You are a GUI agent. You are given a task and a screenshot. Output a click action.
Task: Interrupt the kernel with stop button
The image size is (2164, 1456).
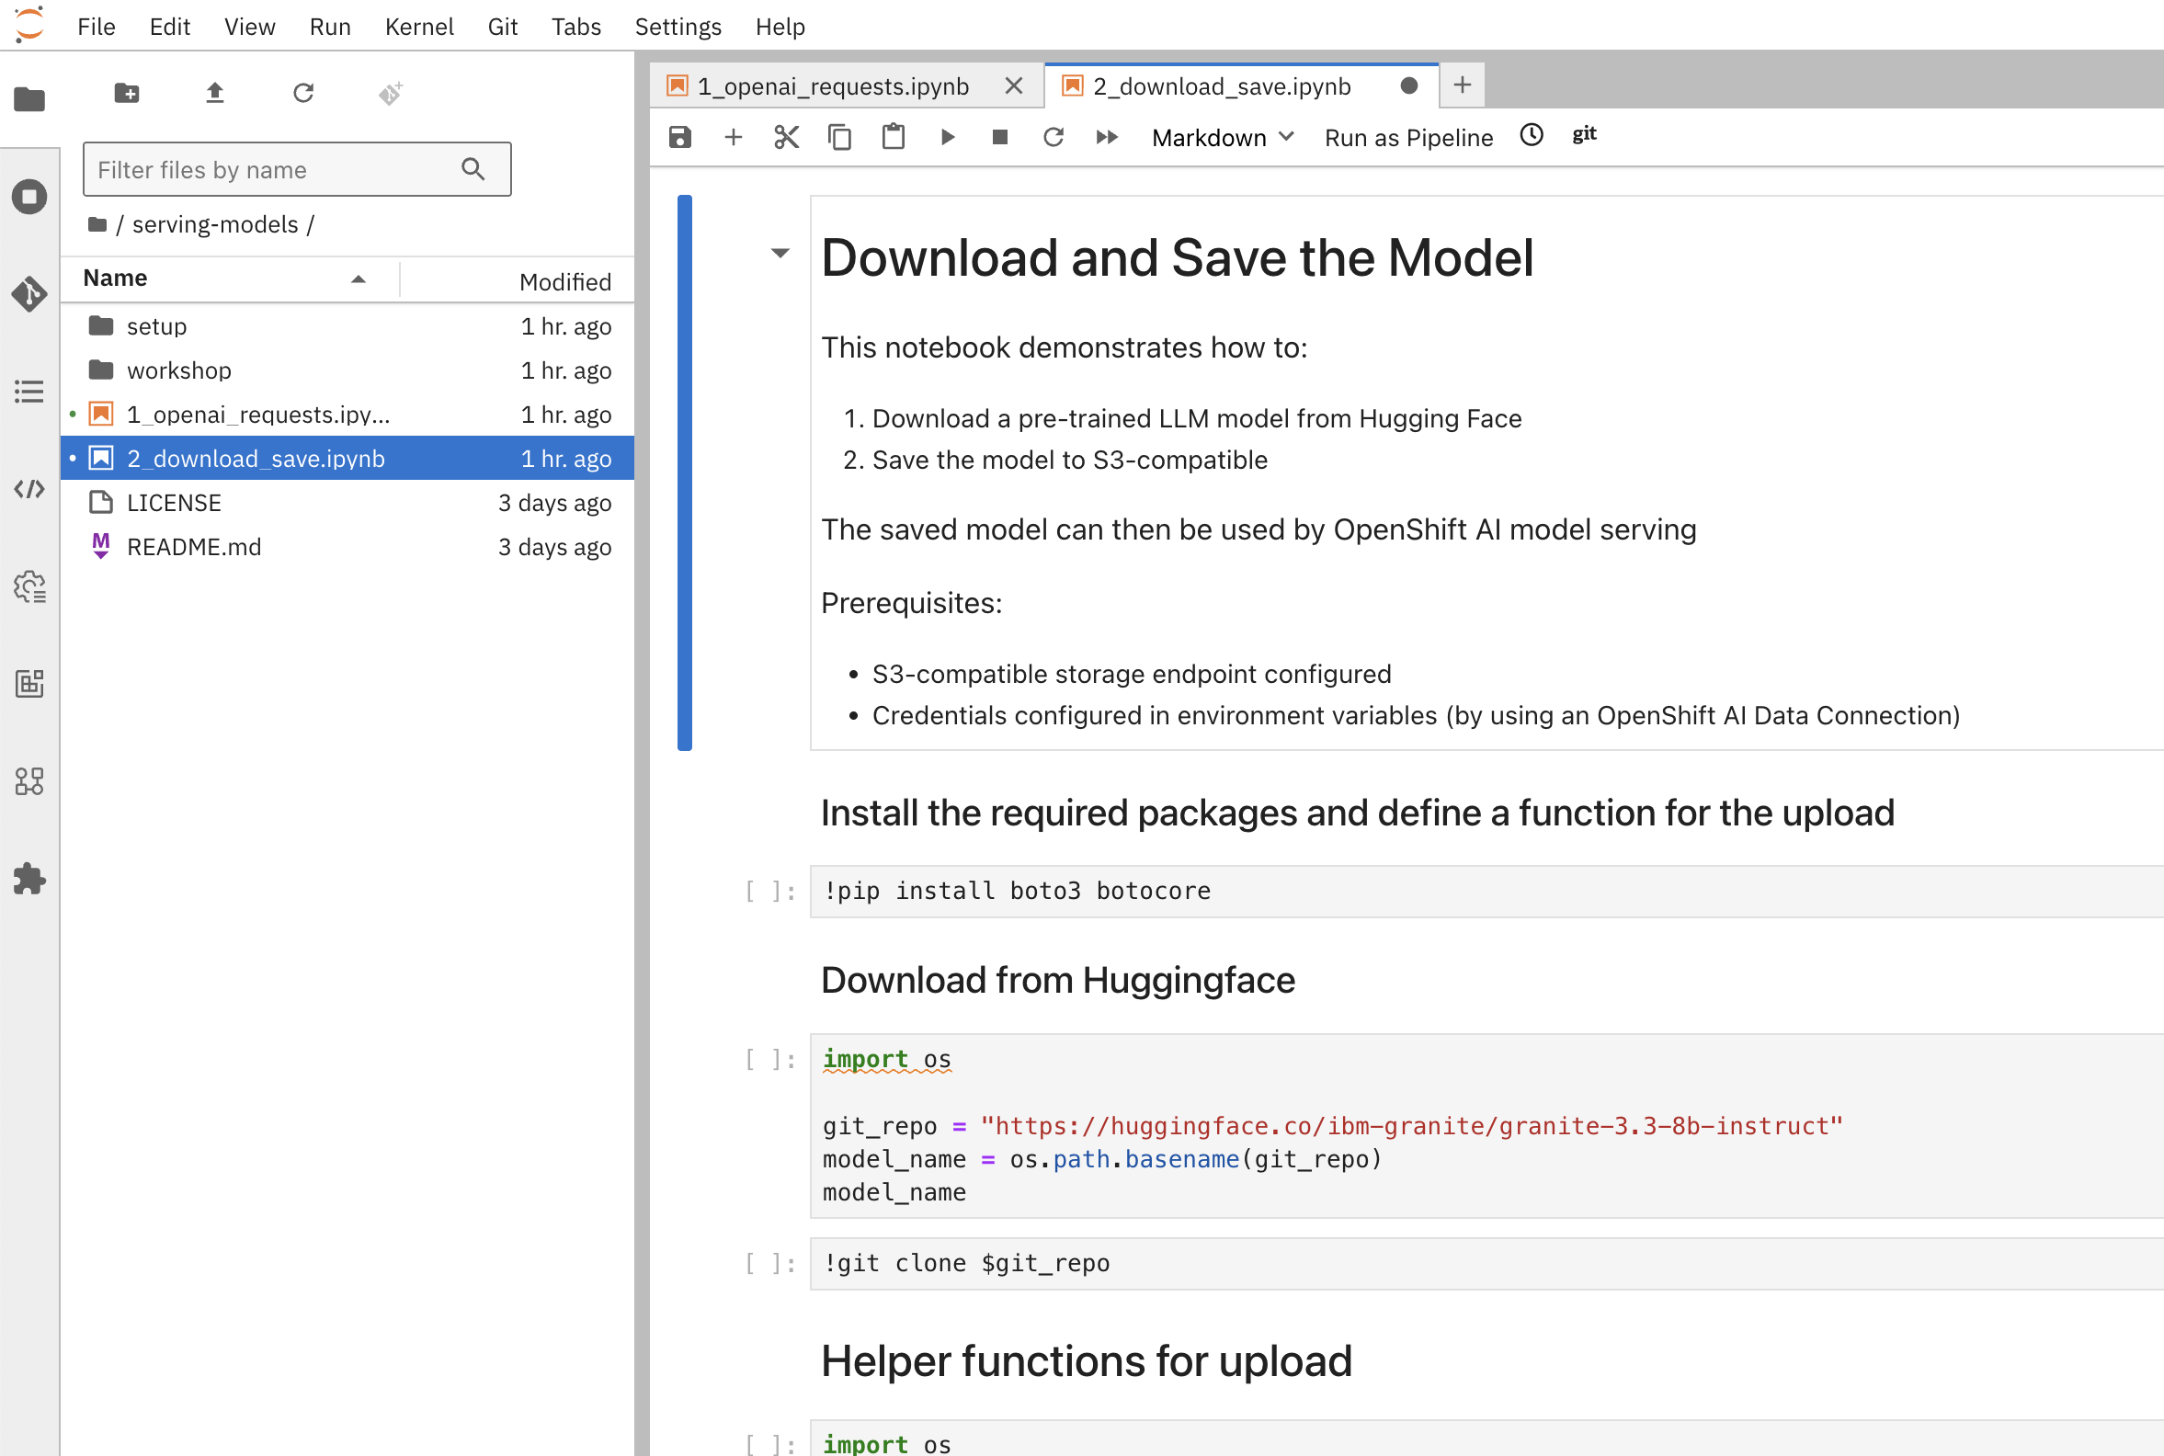[1000, 138]
